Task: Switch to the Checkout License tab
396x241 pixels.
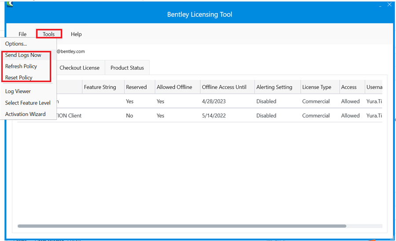Action: [80, 68]
